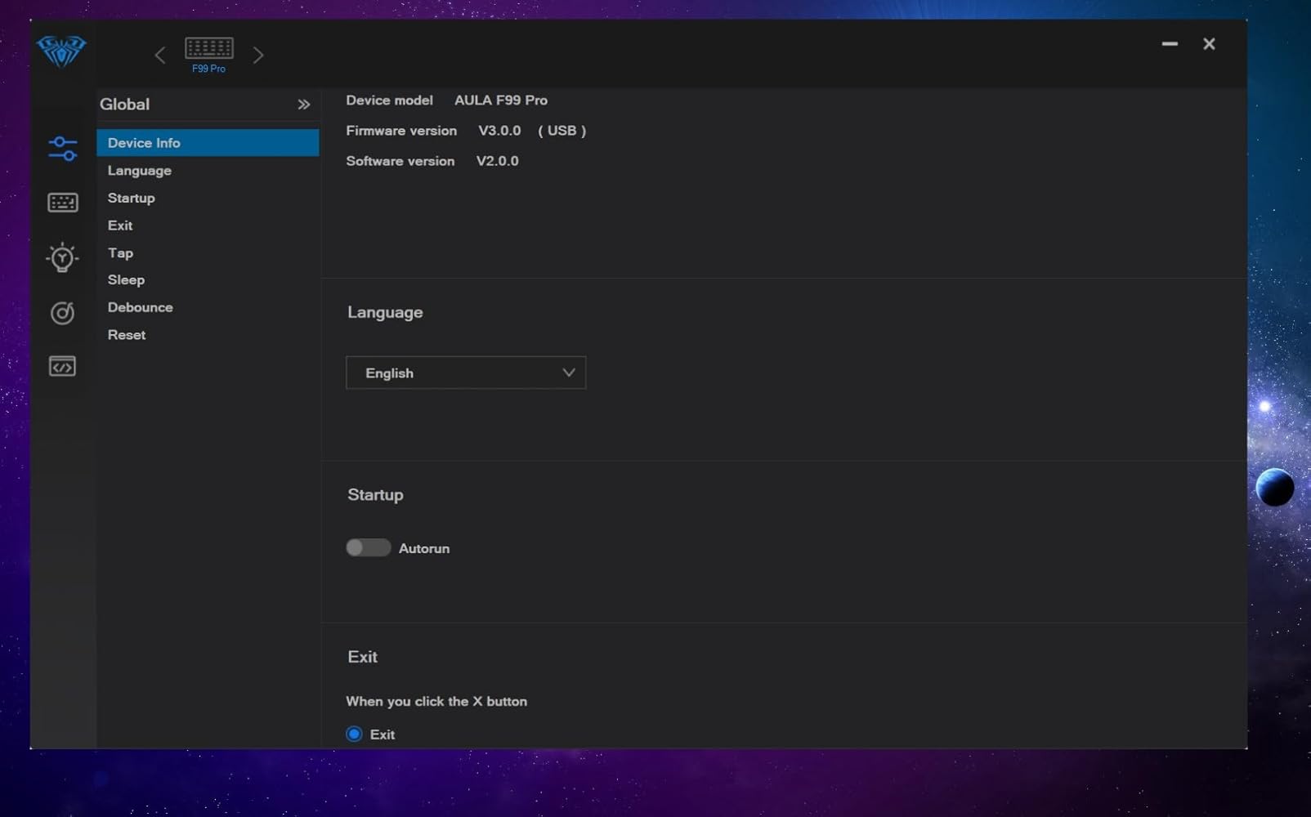This screenshot has width=1311, height=817.
Task: Open the English language dropdown
Action: 466,373
